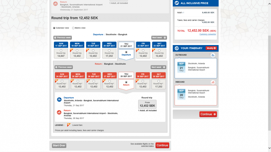Click the Your Itinerary header icon

177,48
